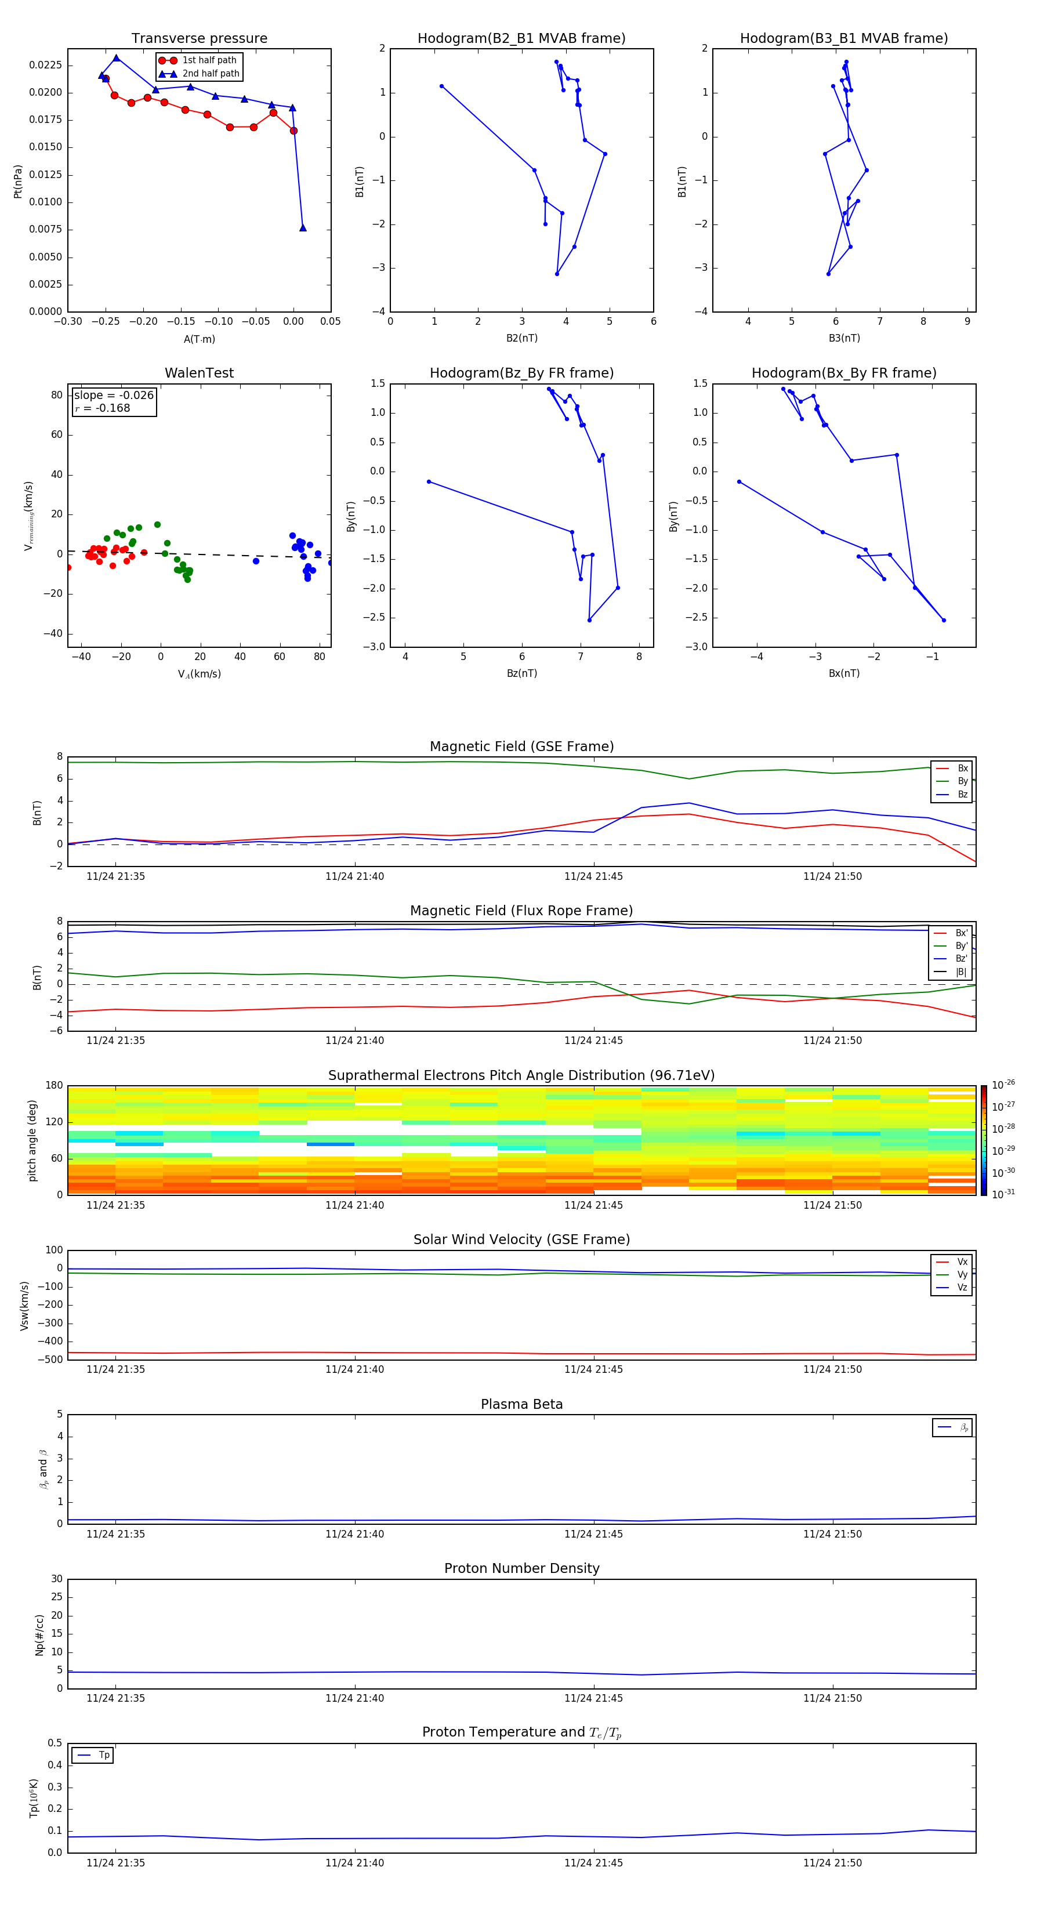Click "11/24 21:45" tick in Plasma Beta plot

click(x=593, y=1534)
